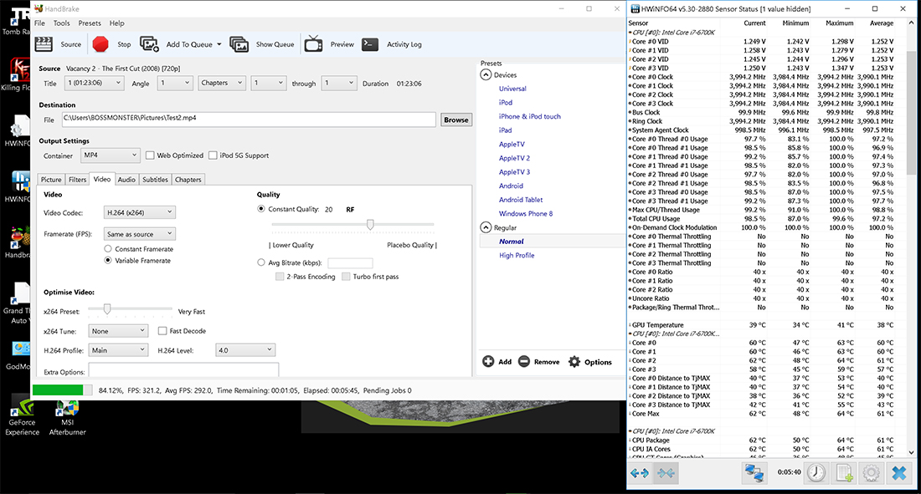Click the Browse button

tap(456, 120)
